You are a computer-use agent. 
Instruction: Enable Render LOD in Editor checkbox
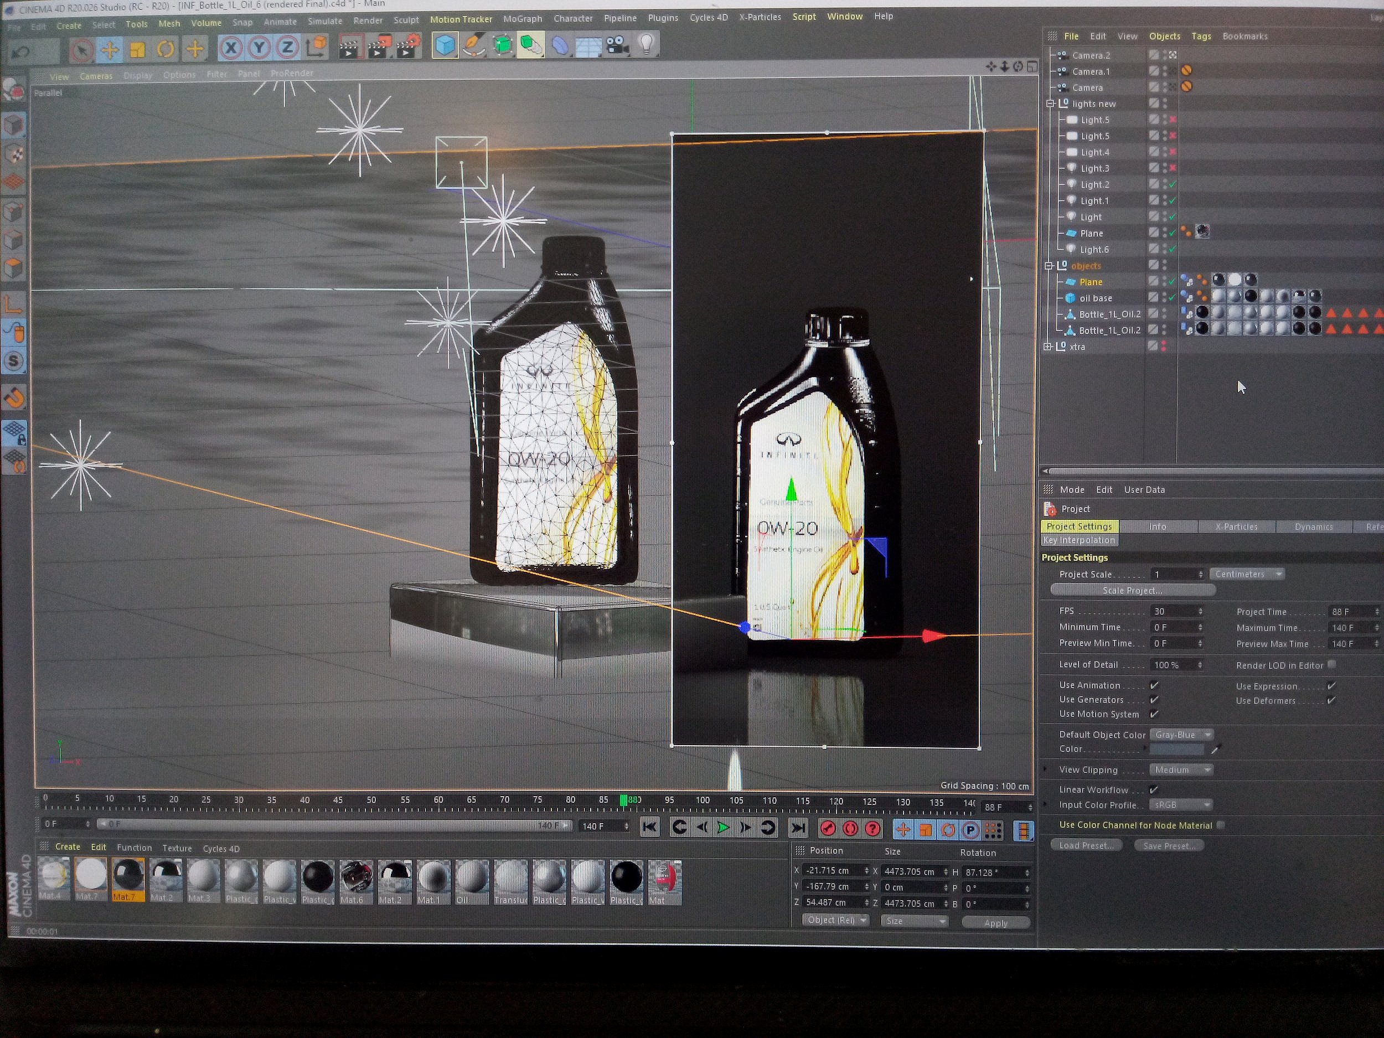[1331, 664]
